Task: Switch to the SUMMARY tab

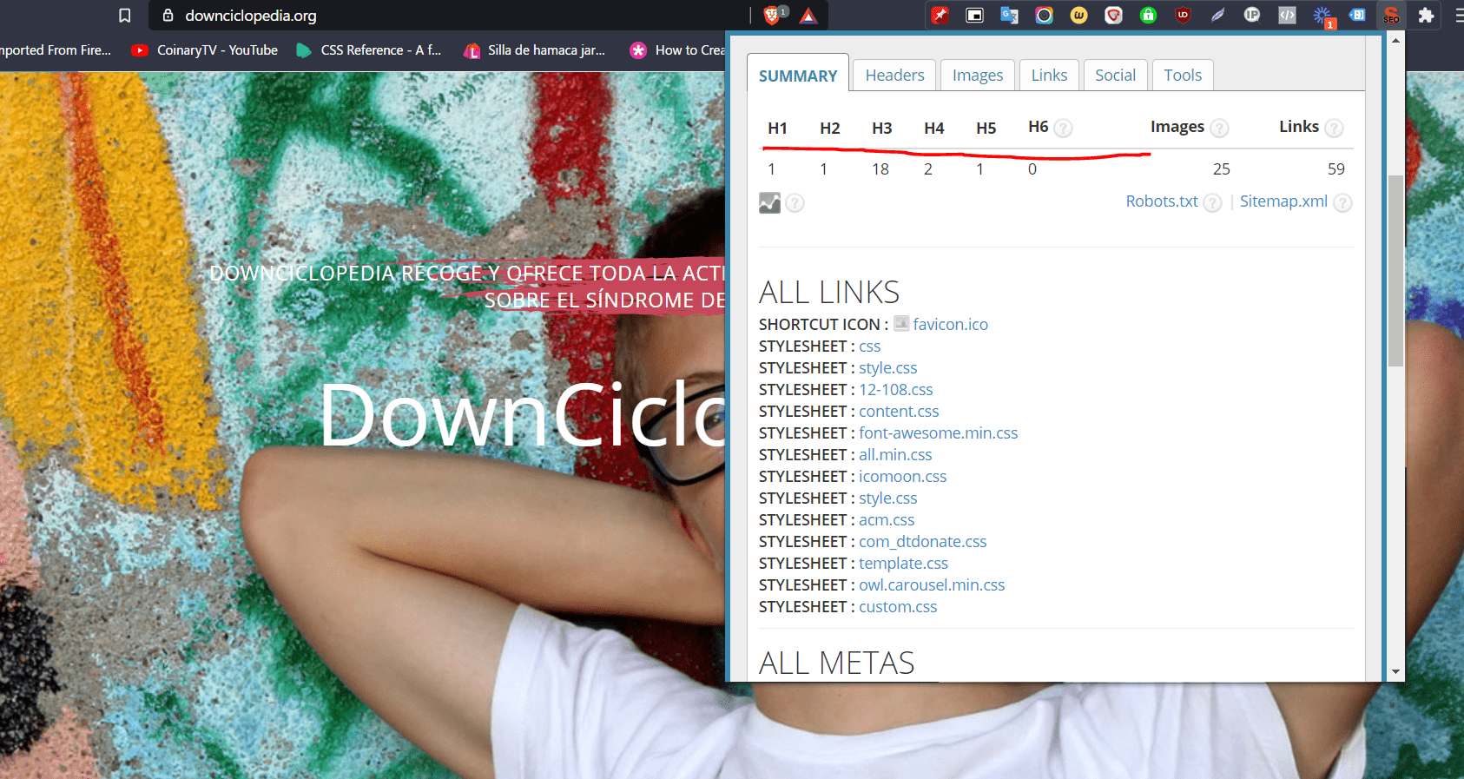Action: point(798,76)
